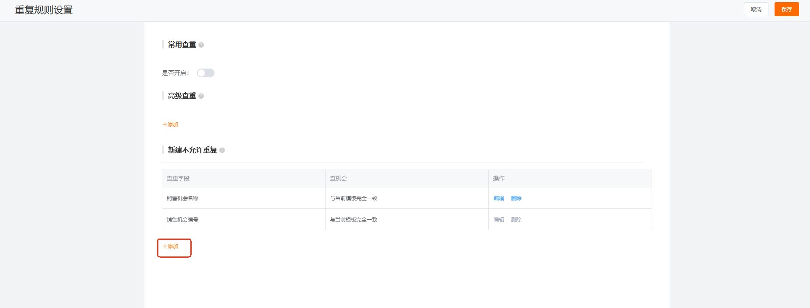Click the 查重字段 column header

point(243,178)
